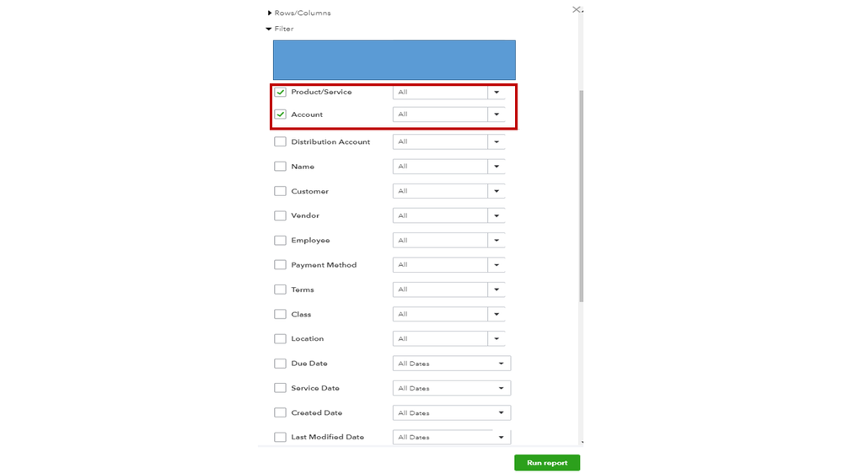The height and width of the screenshot is (473, 842).
Task: Close the customize report panel
Action: point(577,10)
